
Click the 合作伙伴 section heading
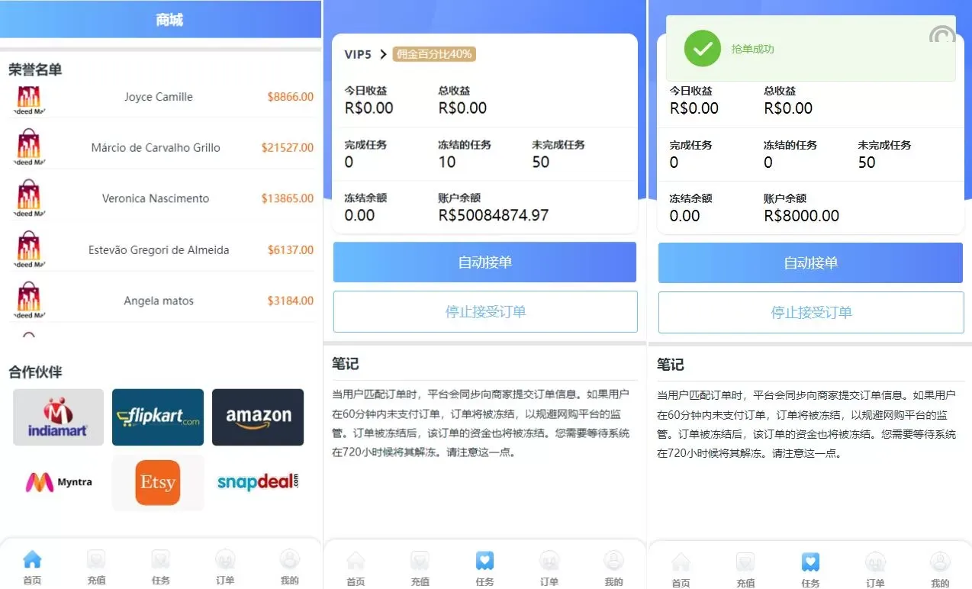pos(35,372)
